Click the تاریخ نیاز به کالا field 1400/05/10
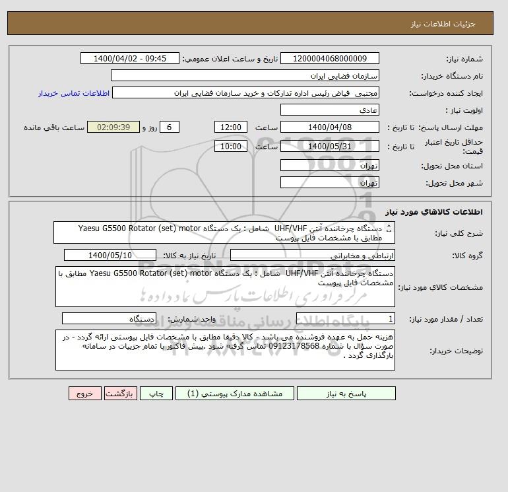The height and width of the screenshot is (492, 508). (110, 255)
